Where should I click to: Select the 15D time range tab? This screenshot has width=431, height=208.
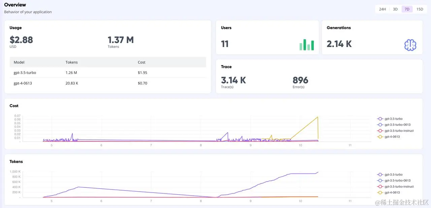pyautogui.click(x=420, y=9)
